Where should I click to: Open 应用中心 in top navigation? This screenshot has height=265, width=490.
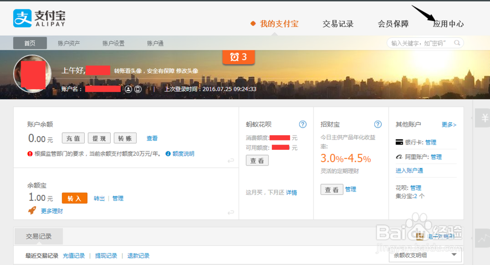[448, 24]
